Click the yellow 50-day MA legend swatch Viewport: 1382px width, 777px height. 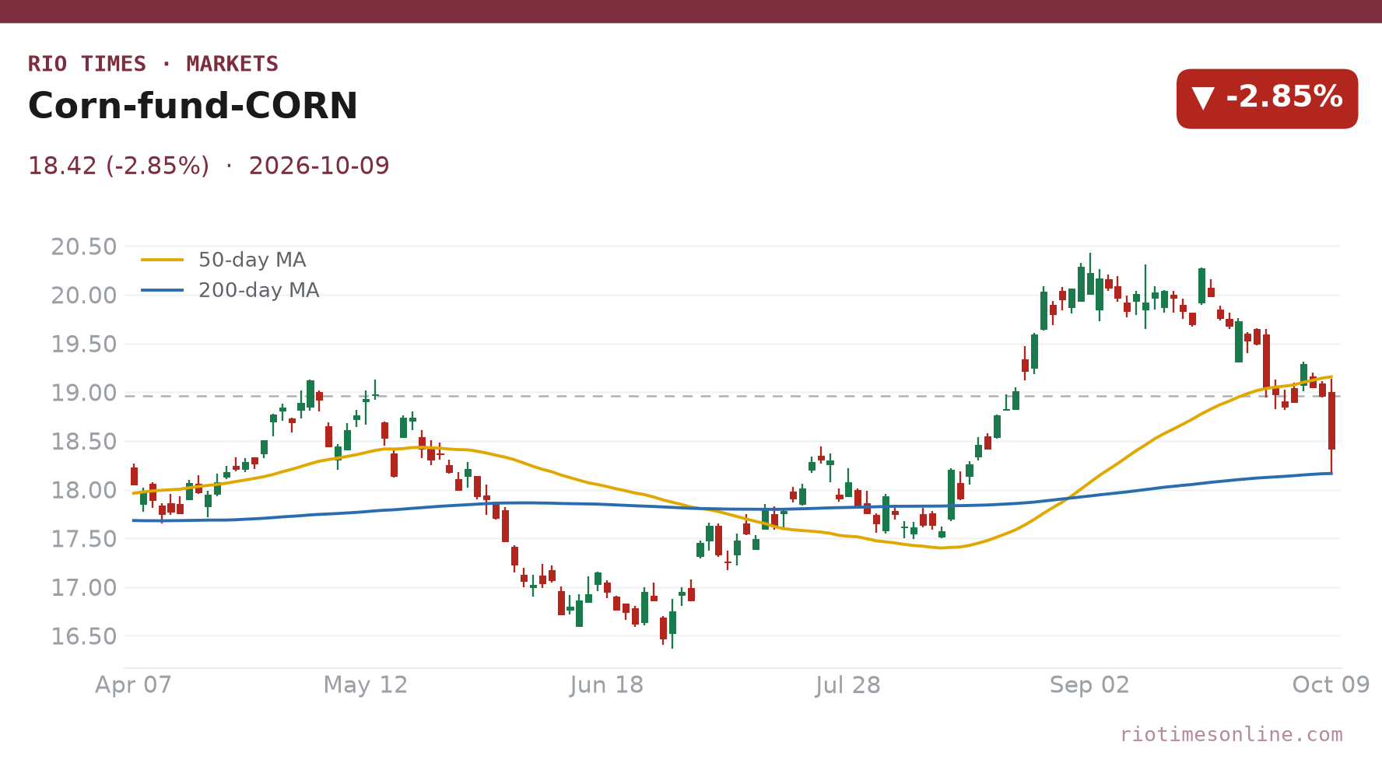(163, 260)
